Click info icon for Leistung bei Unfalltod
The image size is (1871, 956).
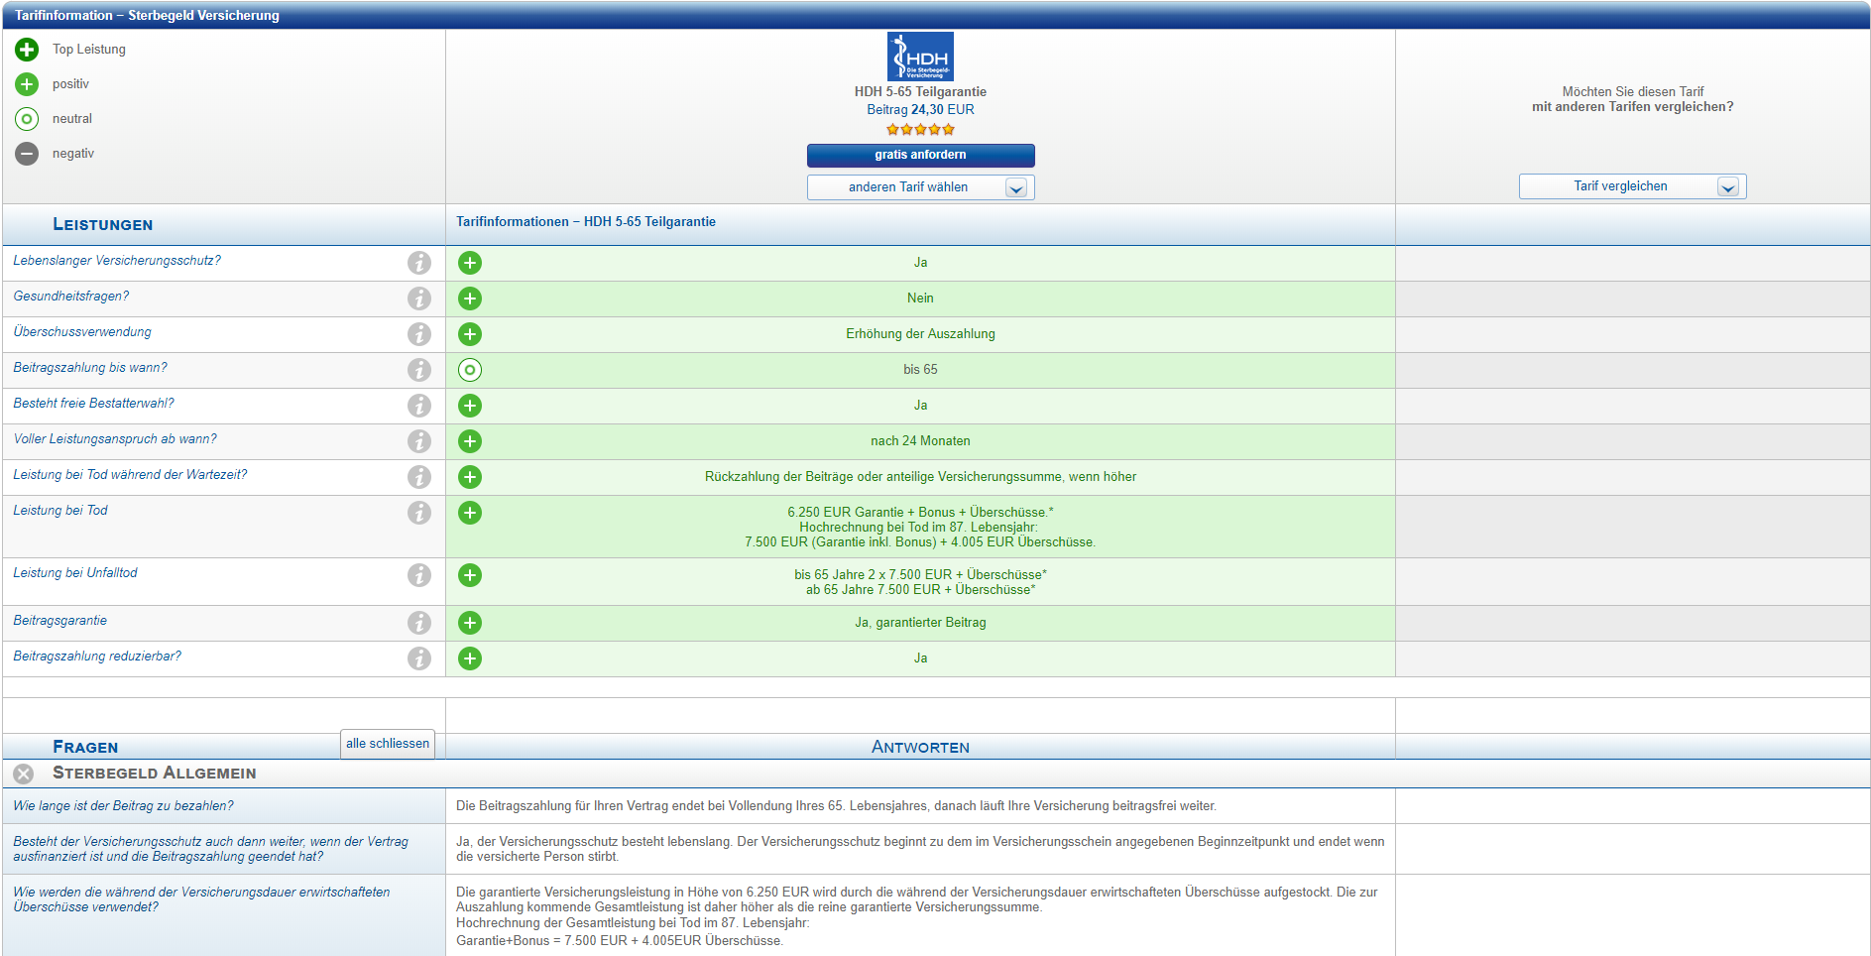click(x=419, y=575)
